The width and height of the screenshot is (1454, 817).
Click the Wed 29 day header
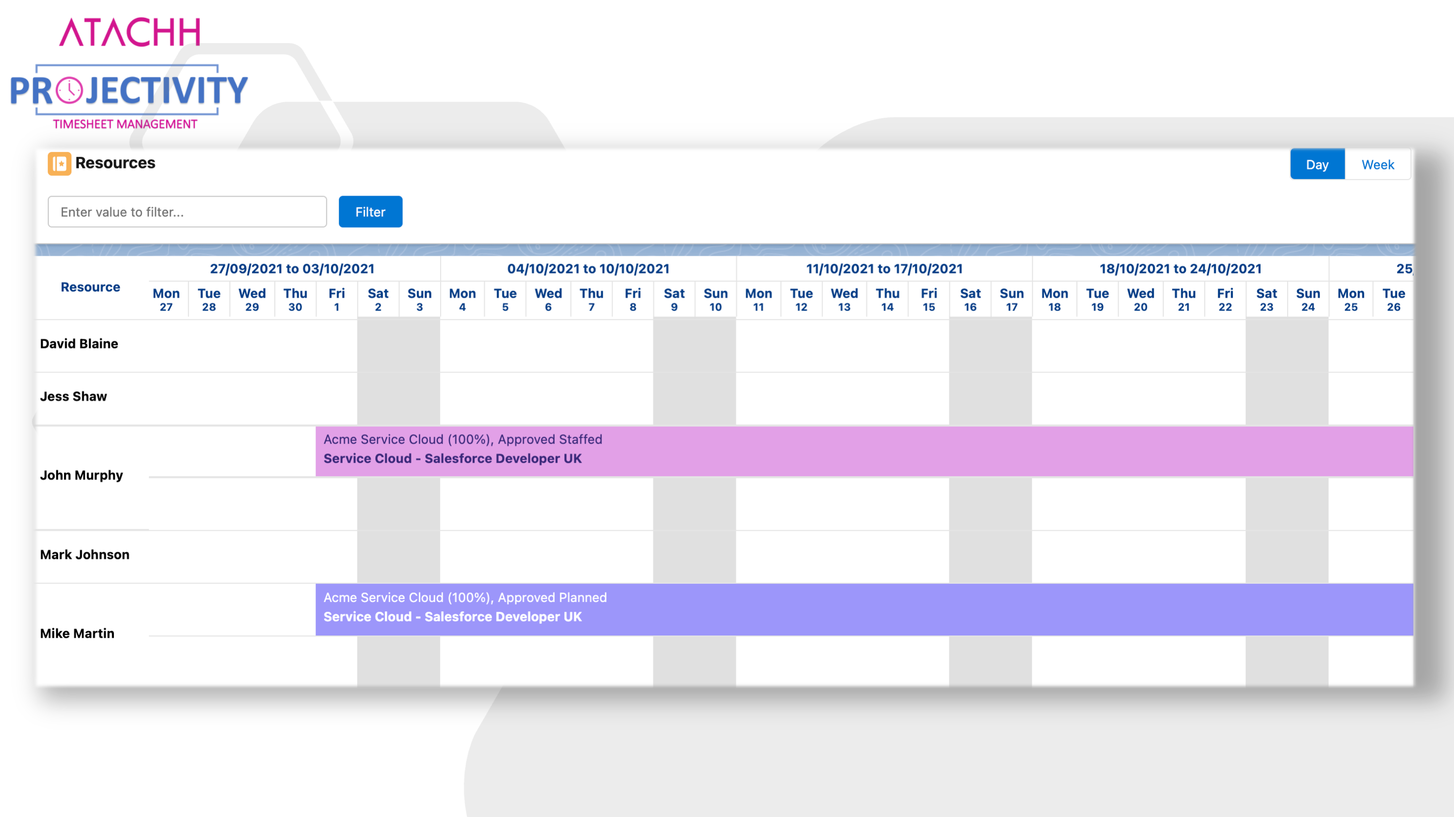tap(252, 299)
